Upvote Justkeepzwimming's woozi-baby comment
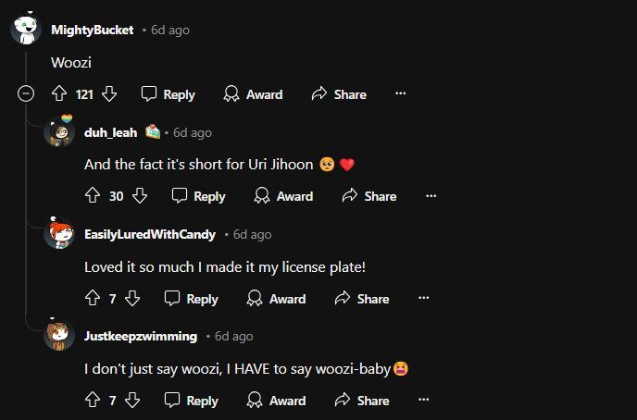Screen dimensions: 637x420 (x=92, y=401)
